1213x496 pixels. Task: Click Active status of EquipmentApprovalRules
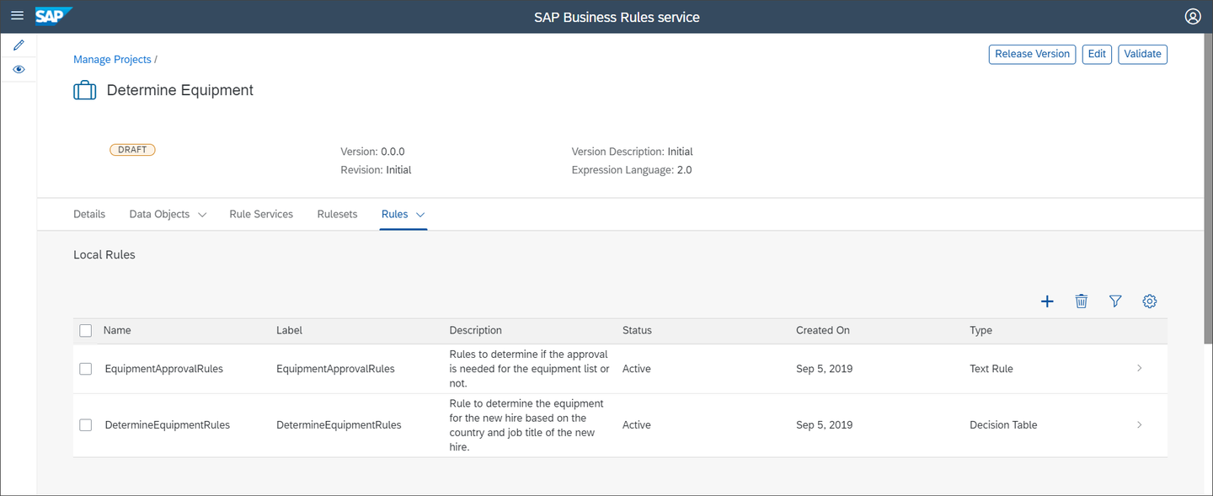(637, 369)
